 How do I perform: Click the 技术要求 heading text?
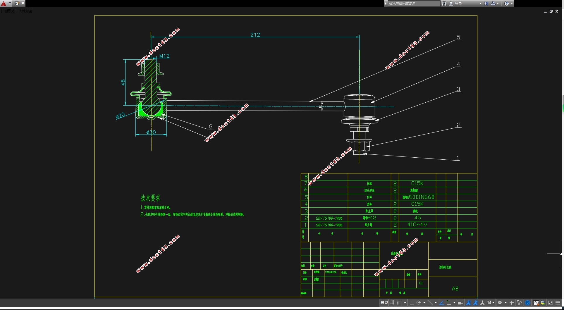(x=150, y=198)
